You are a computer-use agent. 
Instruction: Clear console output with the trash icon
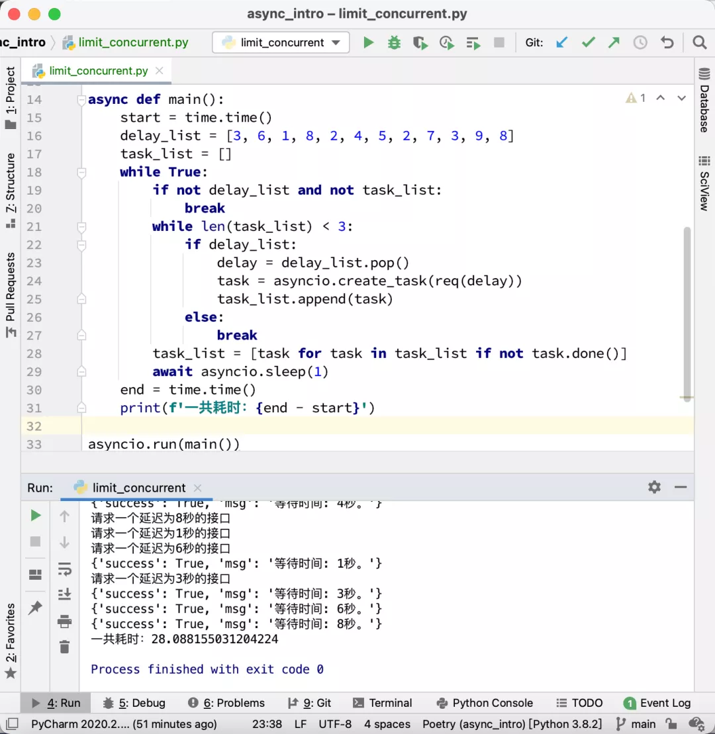click(64, 647)
